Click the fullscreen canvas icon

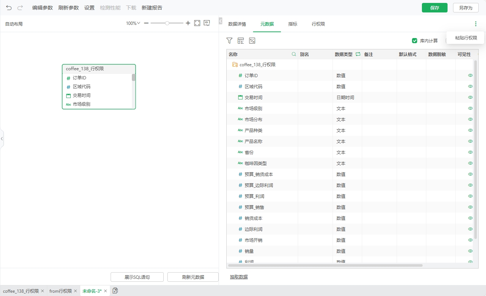tap(197, 23)
